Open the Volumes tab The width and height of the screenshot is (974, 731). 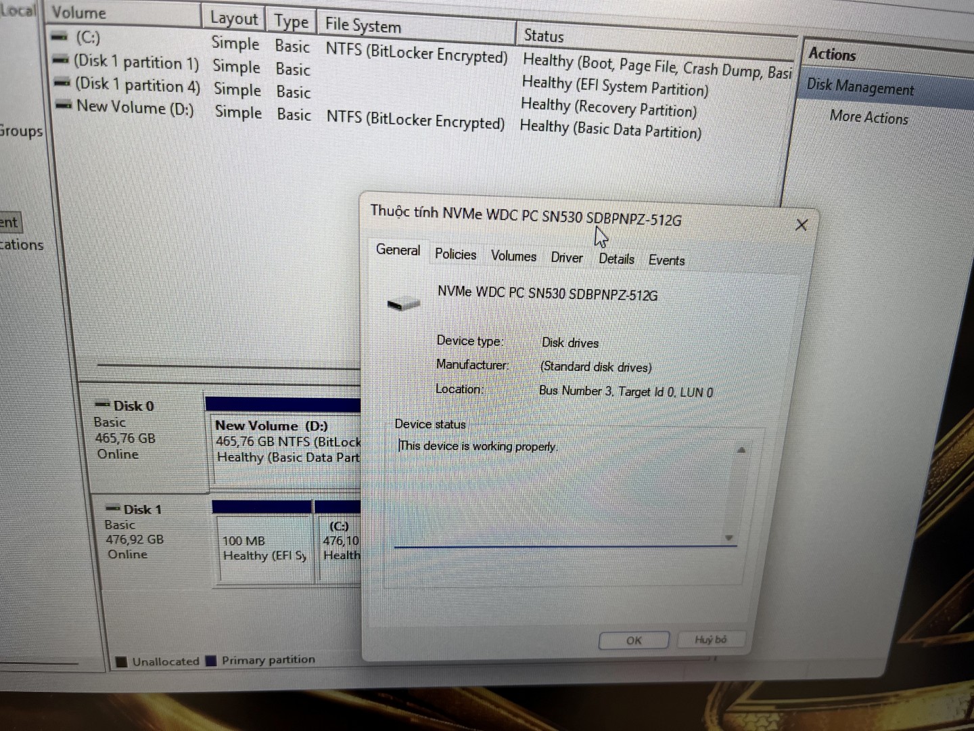[x=513, y=256]
